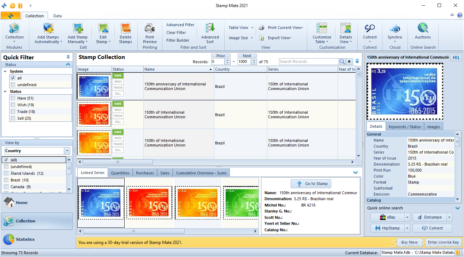Open the Quantities tab
This screenshot has height=257, width=464.
pos(120,173)
